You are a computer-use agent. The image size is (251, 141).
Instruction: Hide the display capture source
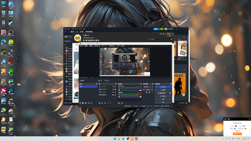[x=113, y=95]
